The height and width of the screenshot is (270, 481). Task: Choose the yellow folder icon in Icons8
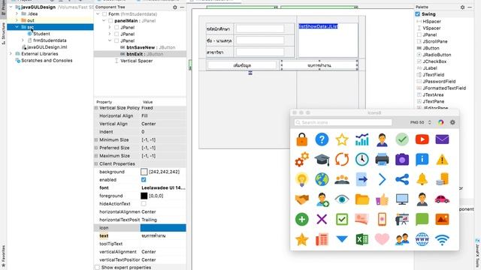point(362,199)
